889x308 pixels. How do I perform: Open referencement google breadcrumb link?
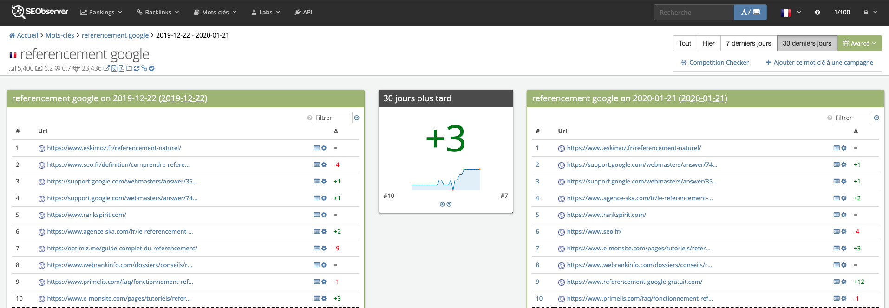[115, 35]
